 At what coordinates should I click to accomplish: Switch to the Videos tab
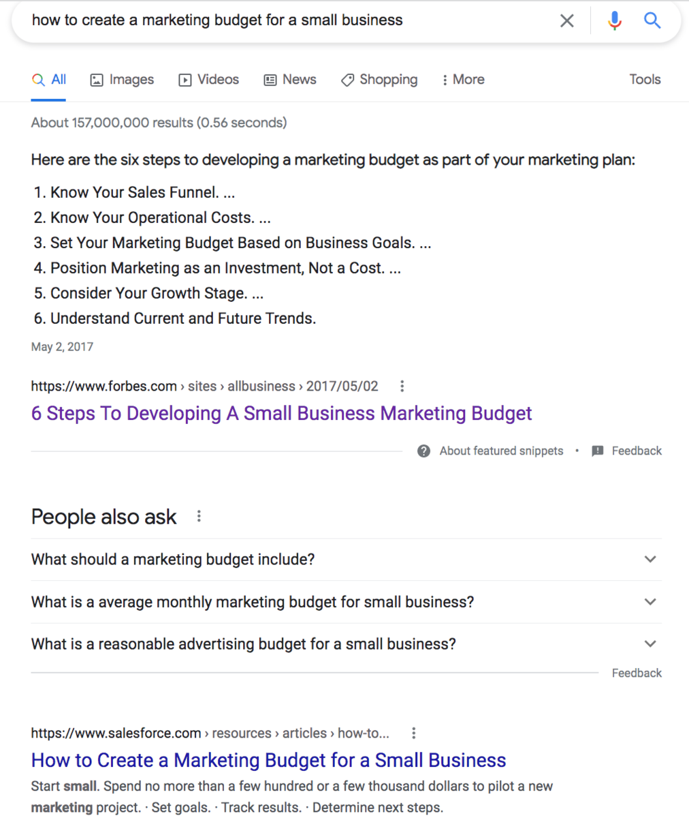point(208,80)
